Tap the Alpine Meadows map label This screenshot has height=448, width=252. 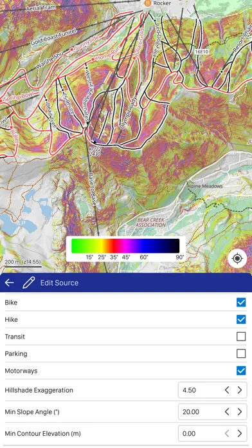[204, 186]
